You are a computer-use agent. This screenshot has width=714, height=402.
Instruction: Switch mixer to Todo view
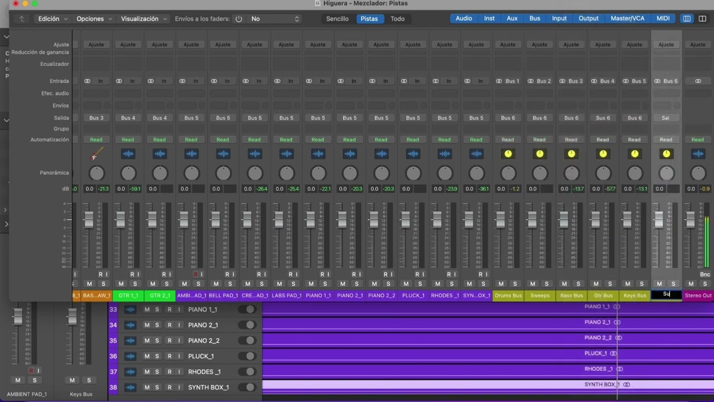click(x=398, y=18)
